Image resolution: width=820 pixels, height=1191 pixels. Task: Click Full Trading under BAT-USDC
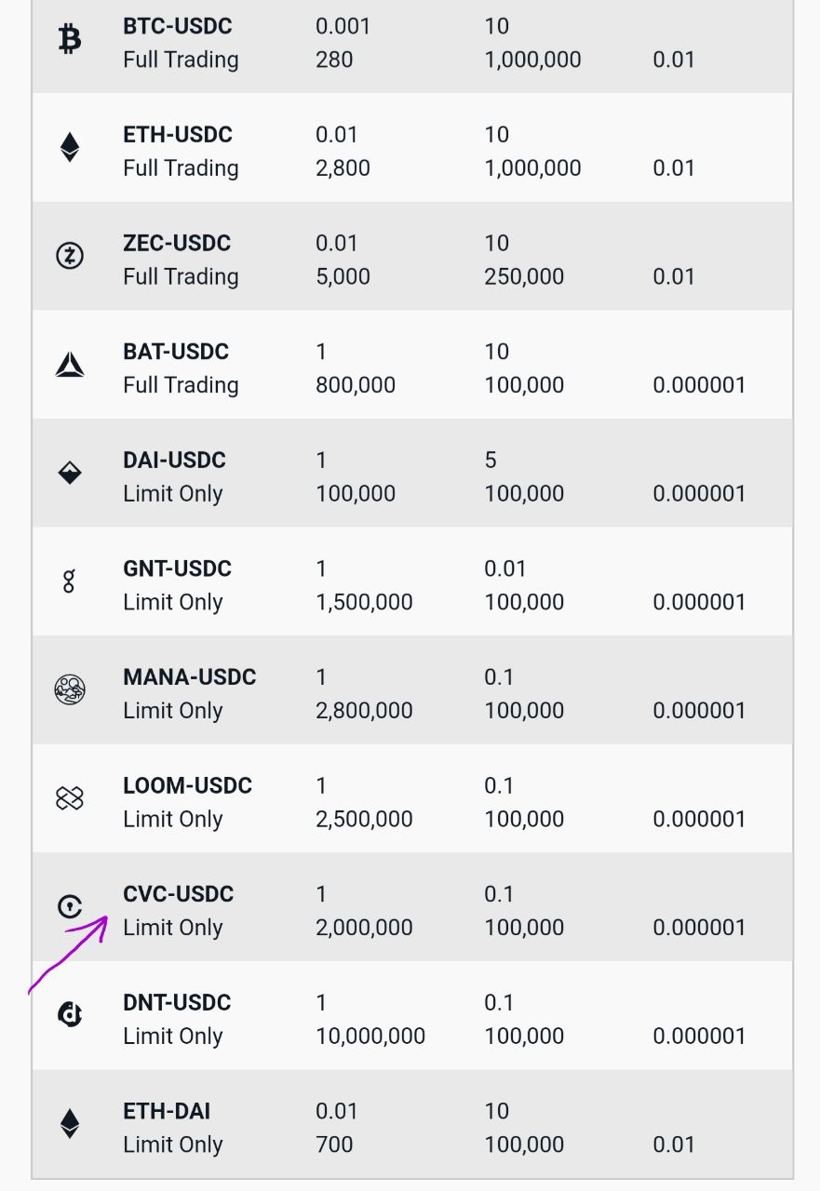click(x=181, y=385)
